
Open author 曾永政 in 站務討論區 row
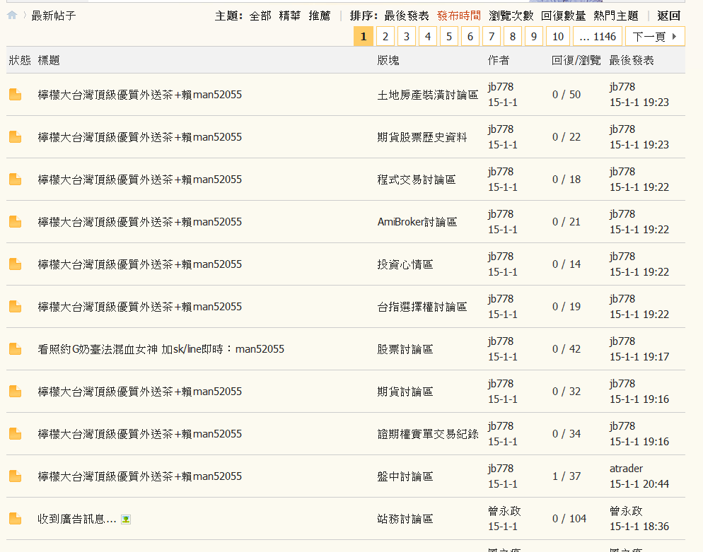pyautogui.click(x=504, y=511)
